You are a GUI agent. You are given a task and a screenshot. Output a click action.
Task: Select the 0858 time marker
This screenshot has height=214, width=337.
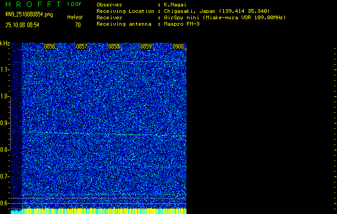pos(114,47)
